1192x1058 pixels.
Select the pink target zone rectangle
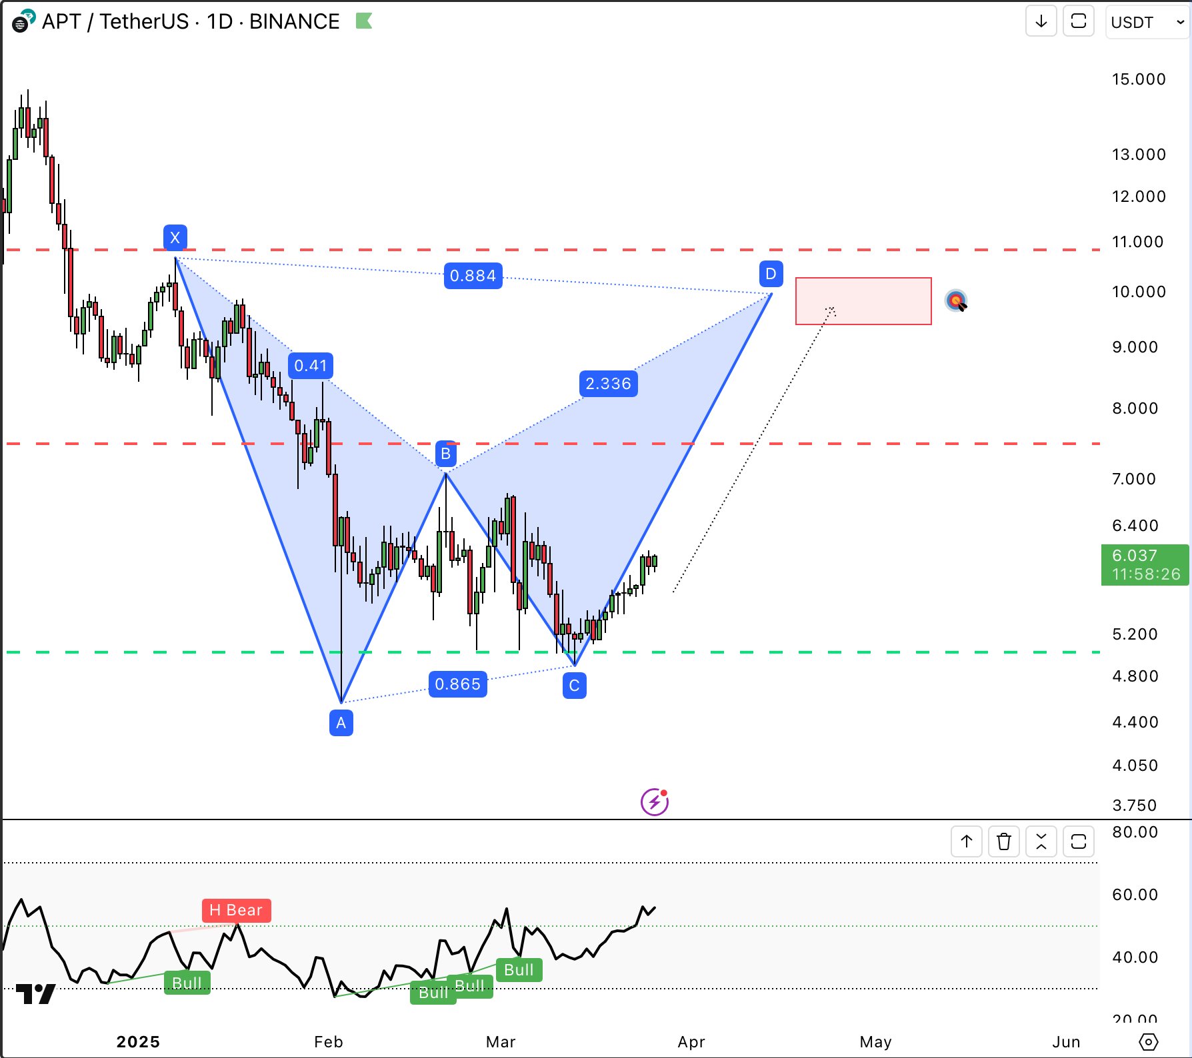coord(863,301)
